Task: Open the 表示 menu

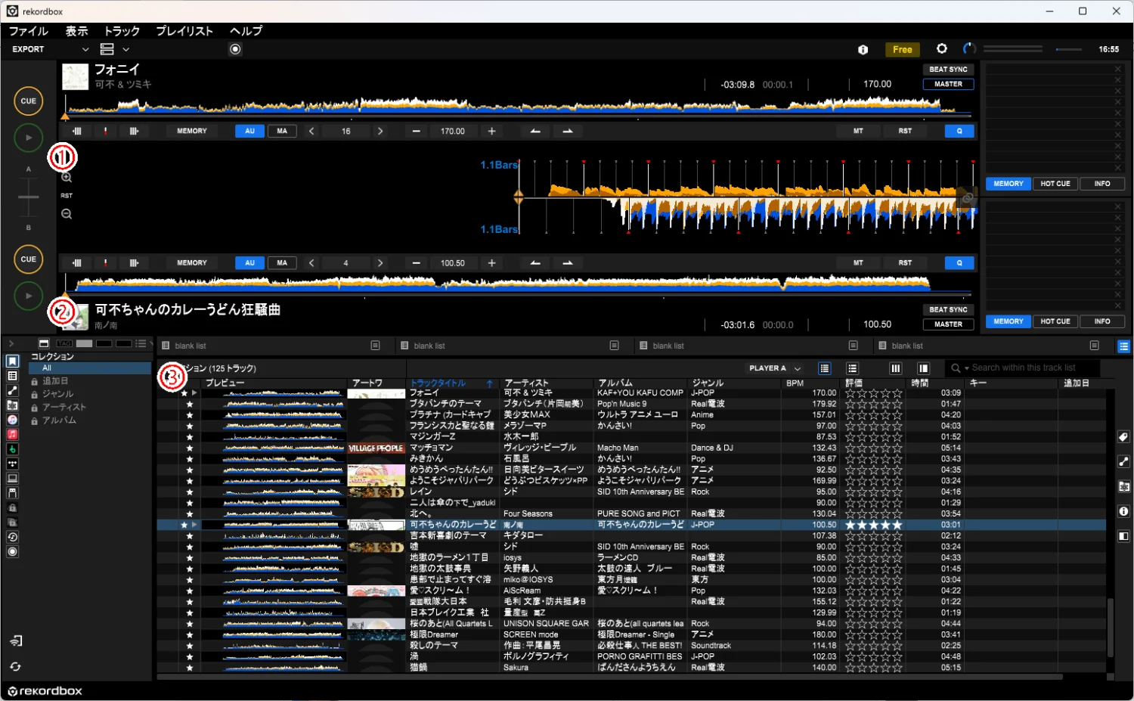Action: (x=76, y=31)
